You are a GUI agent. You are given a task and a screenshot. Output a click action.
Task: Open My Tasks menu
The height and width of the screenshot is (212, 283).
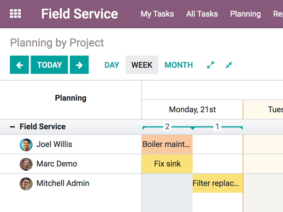pyautogui.click(x=157, y=14)
